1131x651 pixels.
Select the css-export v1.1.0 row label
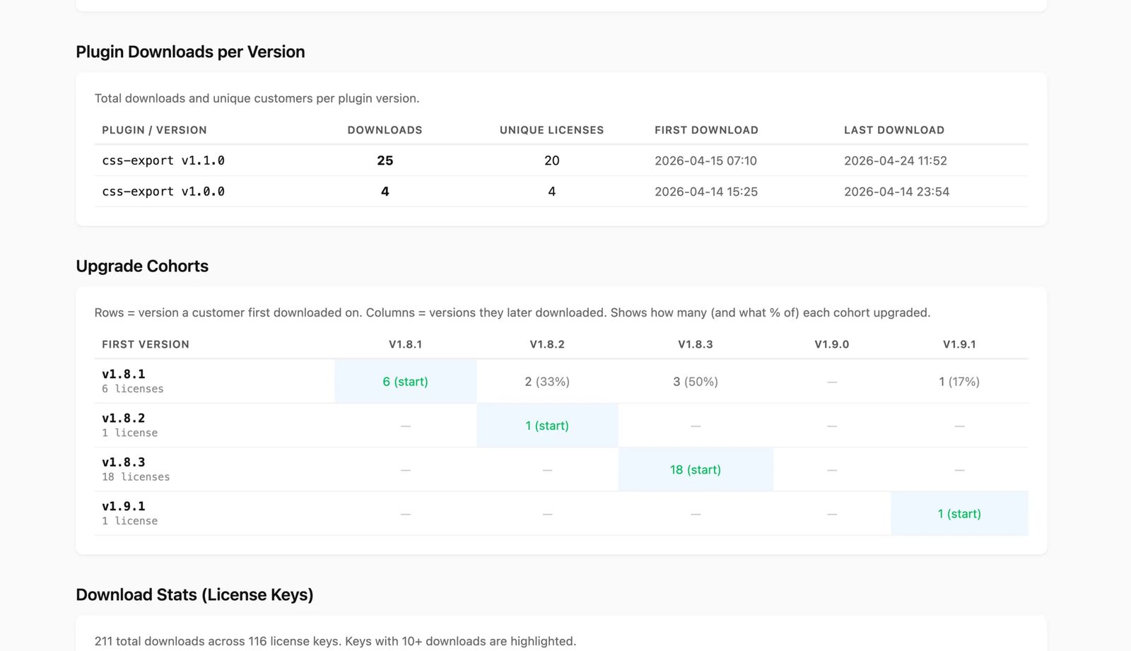point(163,160)
